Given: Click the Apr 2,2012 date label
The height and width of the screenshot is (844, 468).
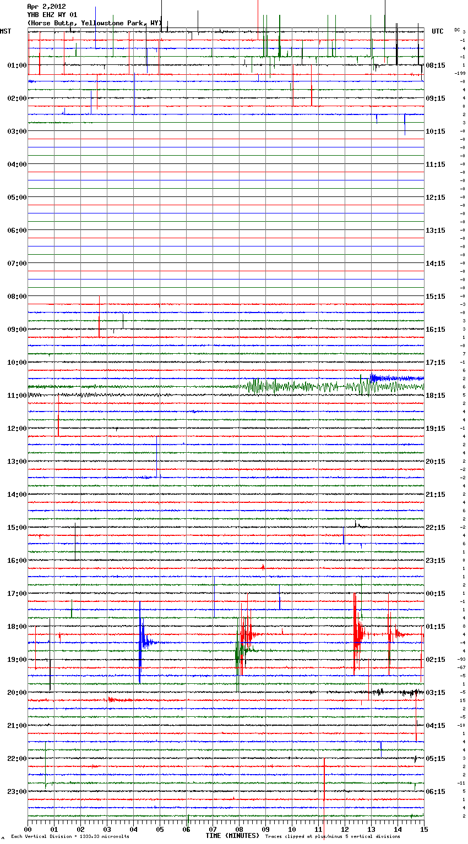Looking at the screenshot, I should click(46, 7).
